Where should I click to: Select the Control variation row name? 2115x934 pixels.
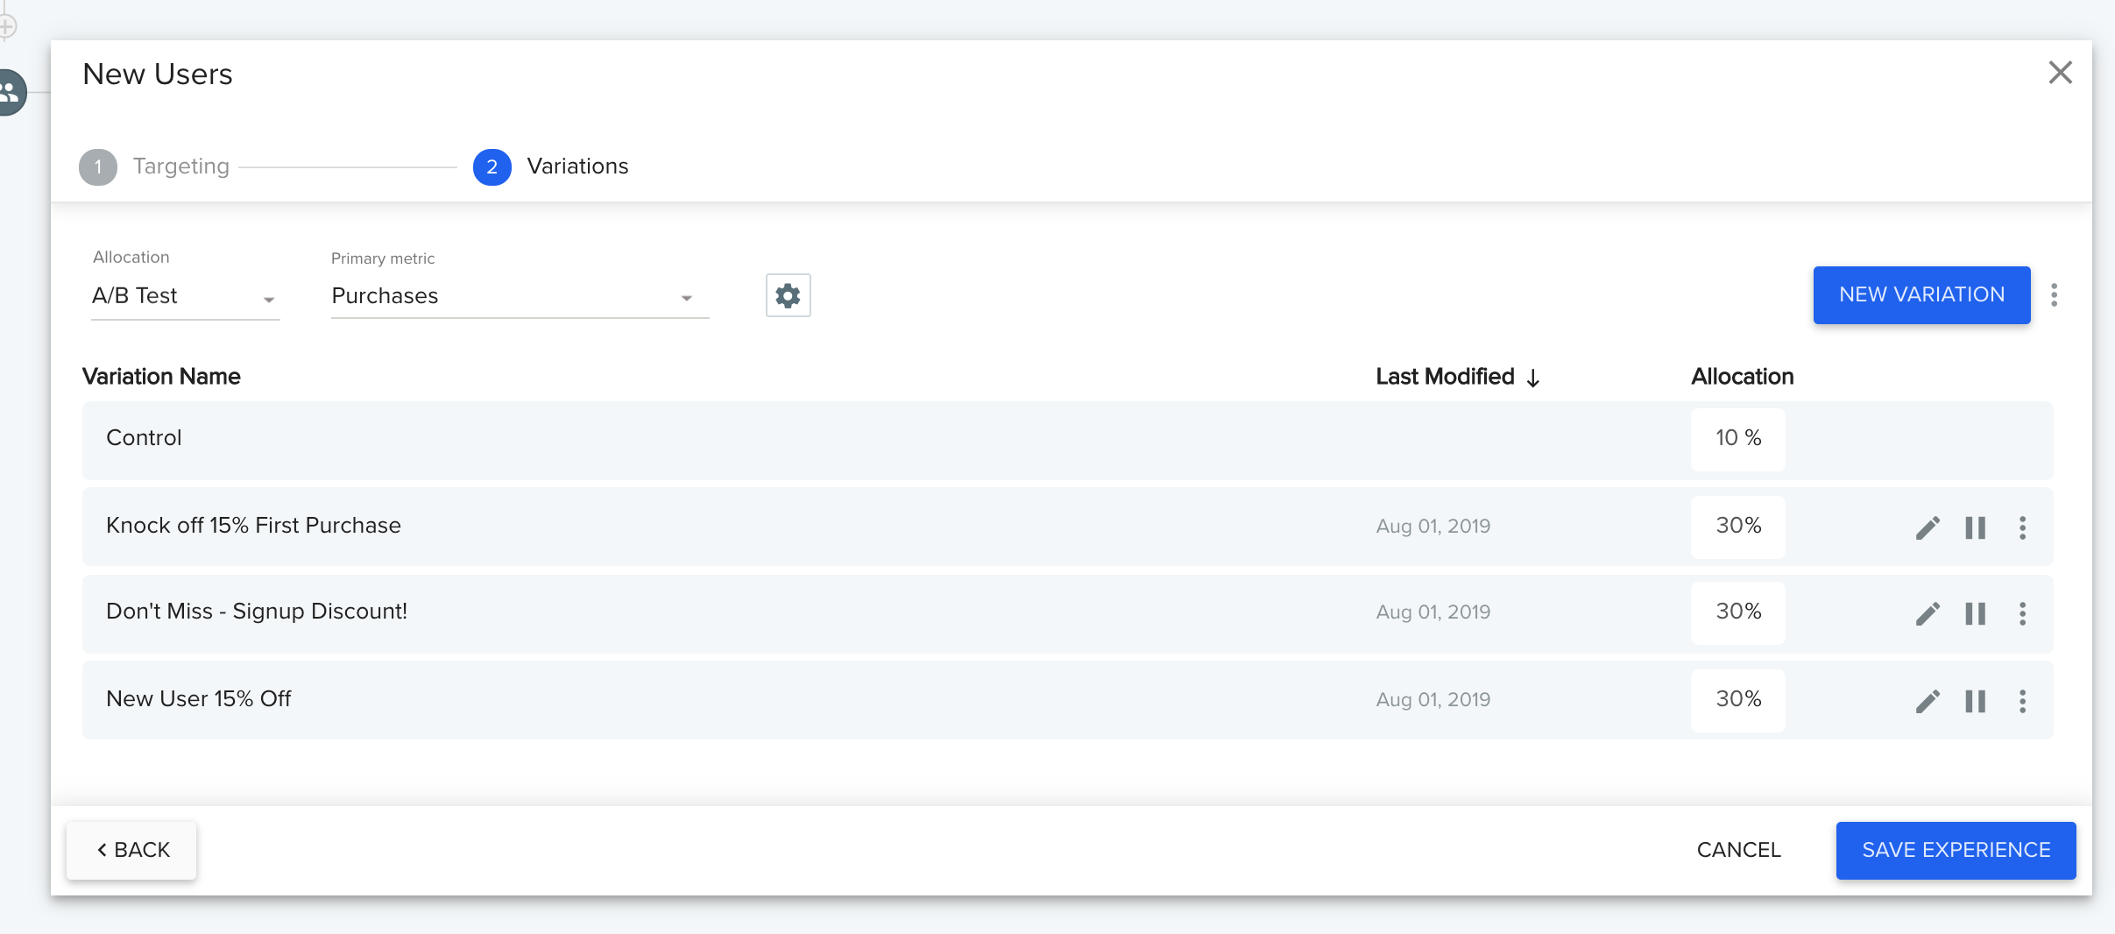click(144, 438)
